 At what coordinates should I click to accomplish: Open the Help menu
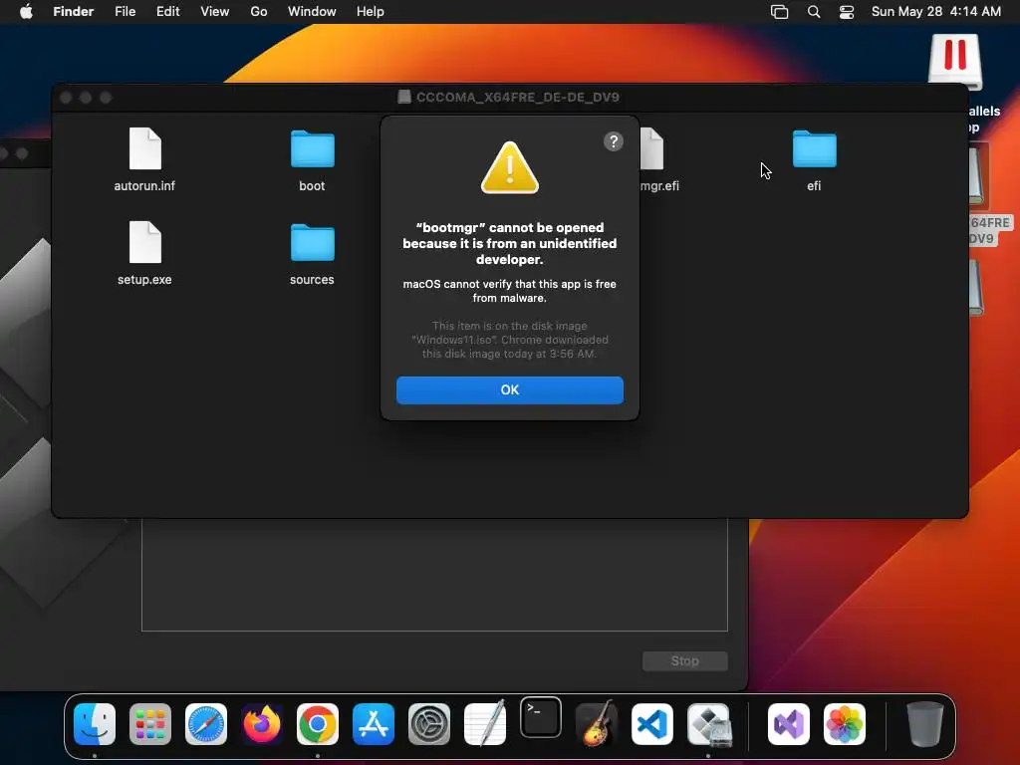[x=371, y=11]
